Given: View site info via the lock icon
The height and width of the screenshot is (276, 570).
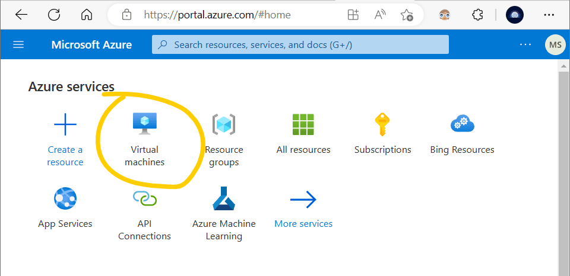Looking at the screenshot, I should tap(126, 15).
